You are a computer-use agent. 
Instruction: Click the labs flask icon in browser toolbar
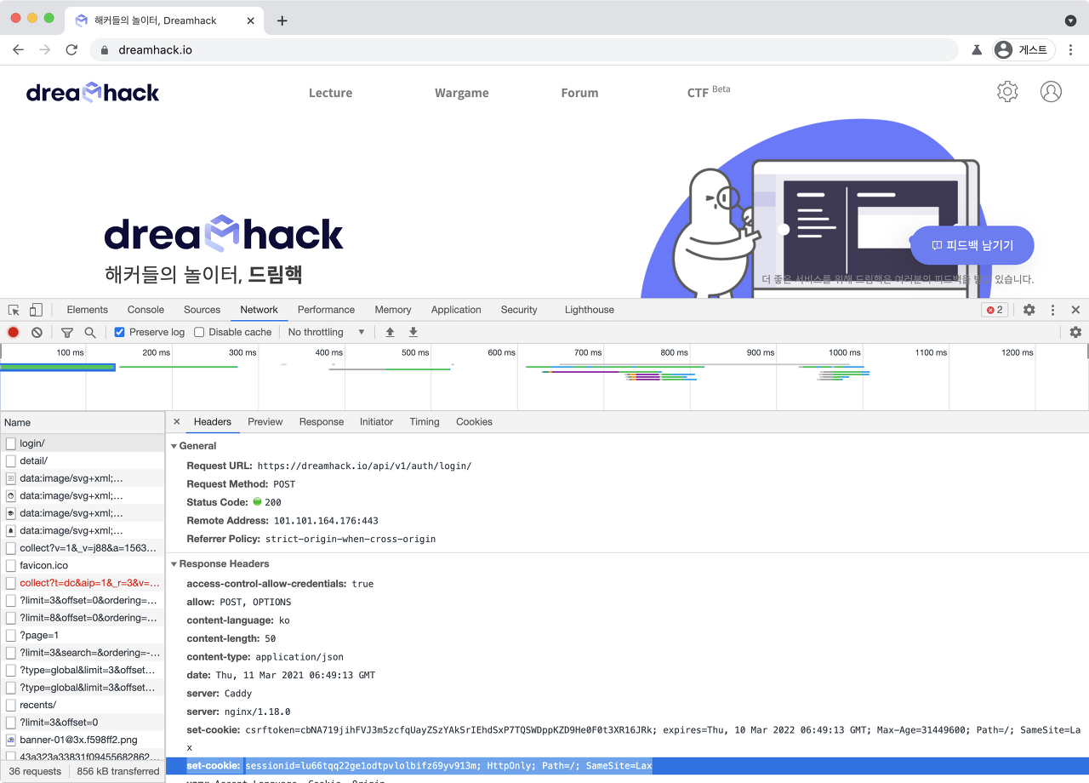tap(977, 50)
